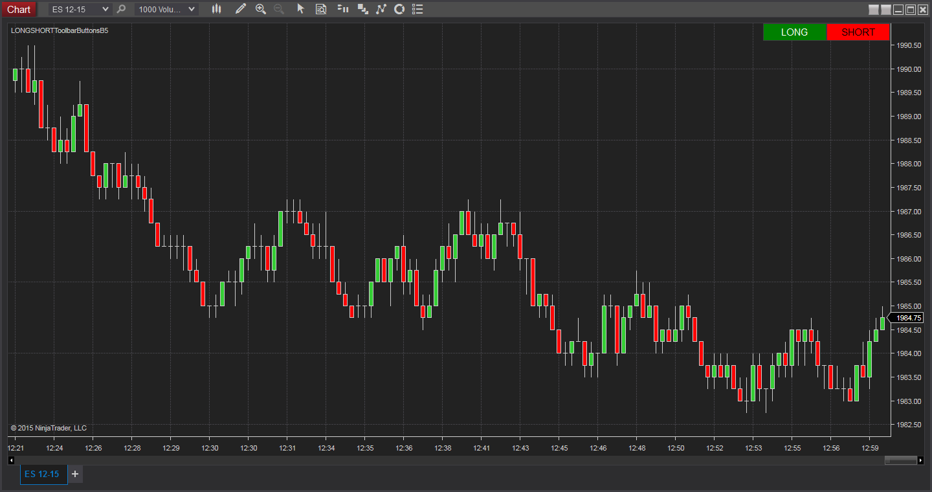
Task: Open the chart trader icon
Action: tap(343, 9)
